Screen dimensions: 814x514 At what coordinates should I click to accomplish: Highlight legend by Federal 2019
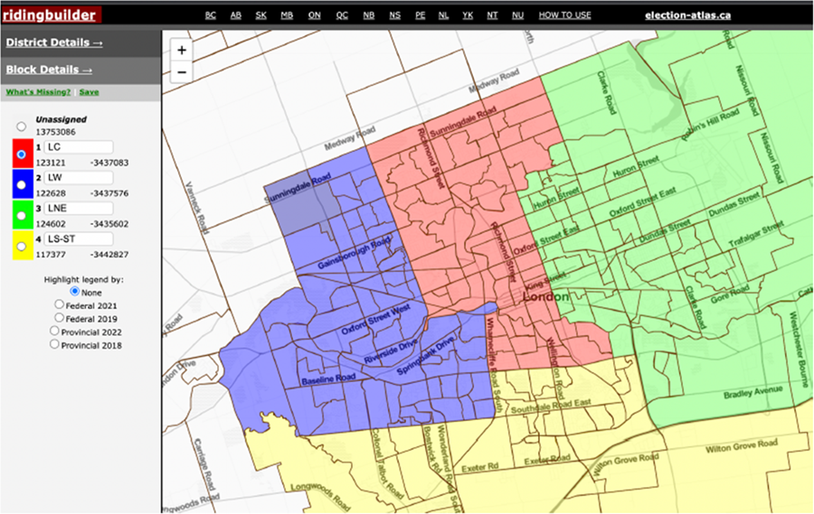coord(59,317)
